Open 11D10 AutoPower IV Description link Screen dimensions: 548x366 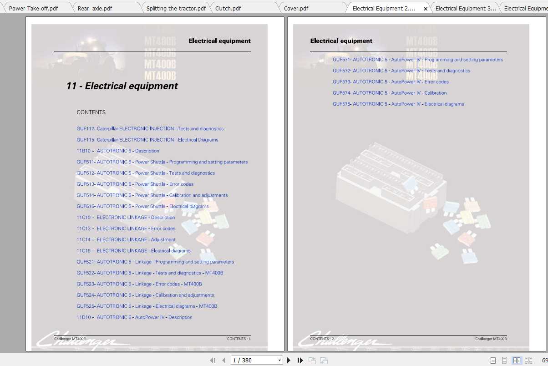point(134,317)
